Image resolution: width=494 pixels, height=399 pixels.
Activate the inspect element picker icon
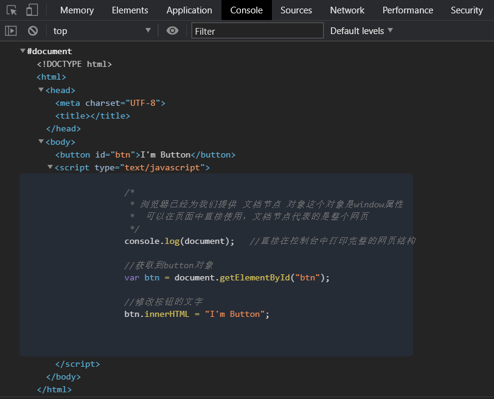click(x=12, y=10)
